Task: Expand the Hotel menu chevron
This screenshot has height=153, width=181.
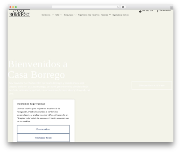Action: coord(61,15)
